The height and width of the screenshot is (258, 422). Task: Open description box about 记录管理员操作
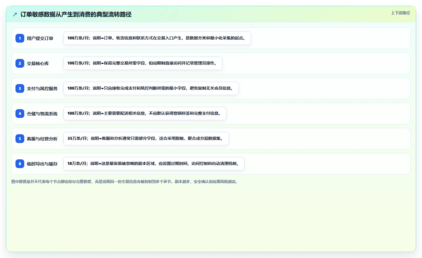[143, 63]
